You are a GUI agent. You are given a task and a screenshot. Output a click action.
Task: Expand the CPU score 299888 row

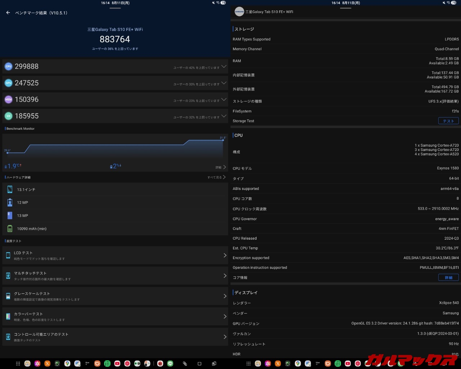(x=224, y=67)
